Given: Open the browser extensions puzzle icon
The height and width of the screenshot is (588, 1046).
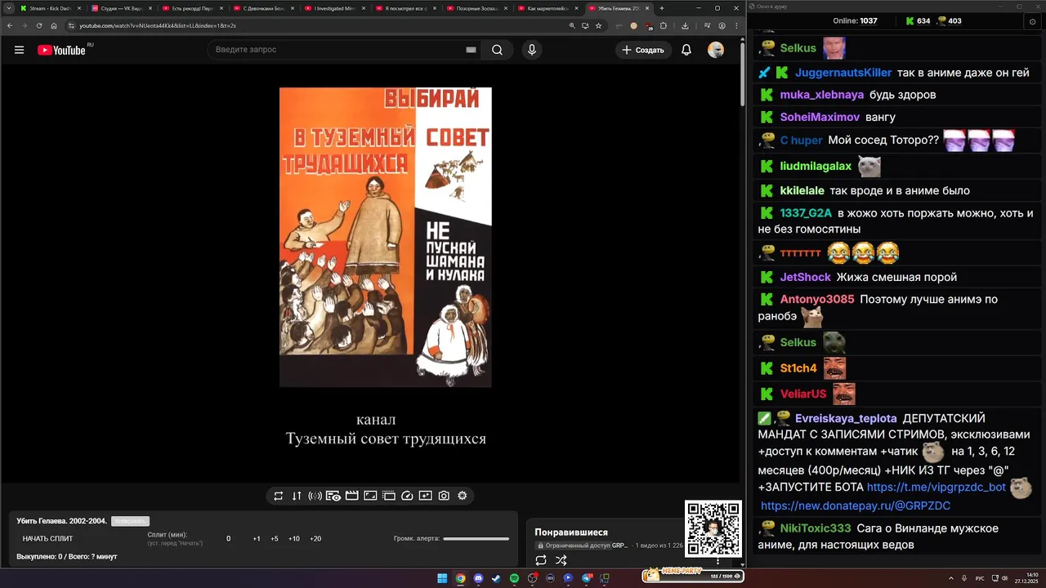Looking at the screenshot, I should [664, 25].
